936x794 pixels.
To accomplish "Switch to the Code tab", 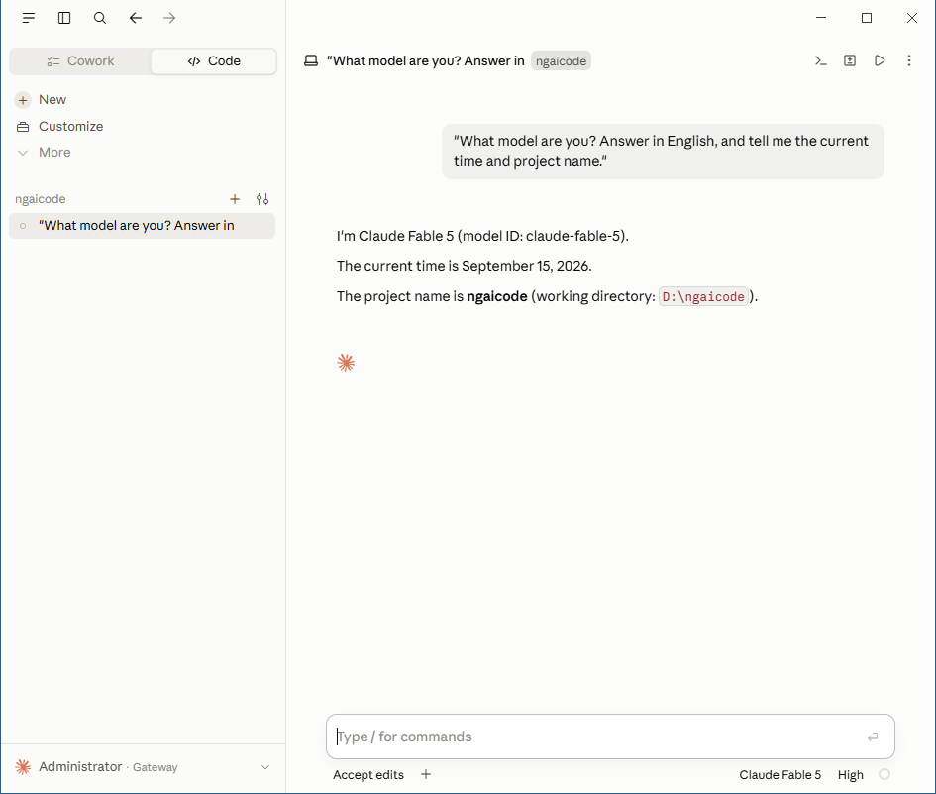I will click(214, 60).
